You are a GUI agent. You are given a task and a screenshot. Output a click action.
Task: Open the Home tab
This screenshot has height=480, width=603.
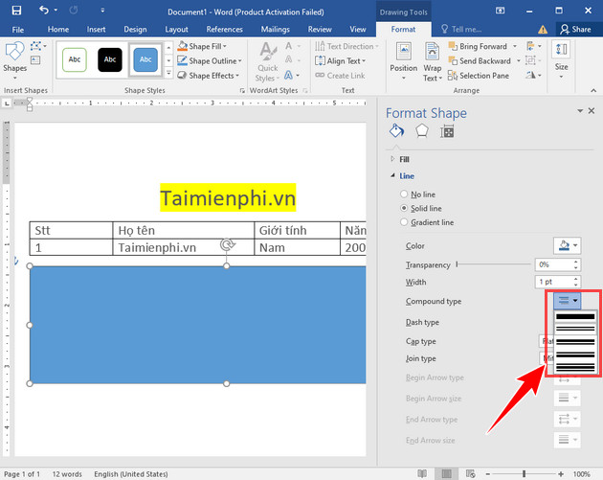point(58,30)
